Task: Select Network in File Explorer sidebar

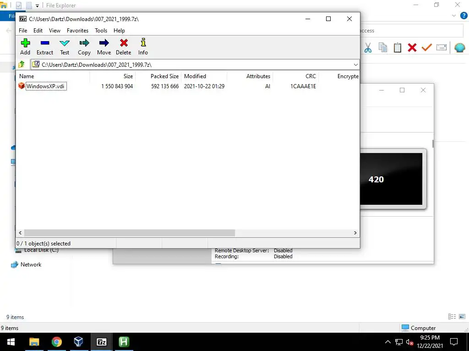Action: click(x=31, y=265)
